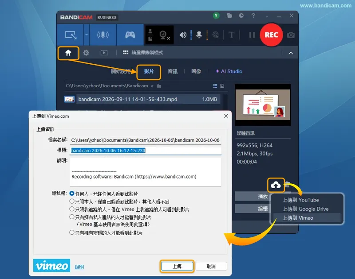Choose the audio-only recording mode icon

pos(103,35)
